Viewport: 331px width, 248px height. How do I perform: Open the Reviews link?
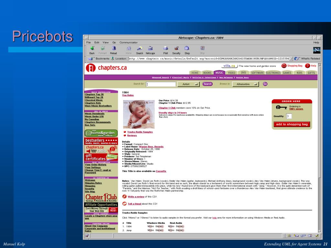132,136
